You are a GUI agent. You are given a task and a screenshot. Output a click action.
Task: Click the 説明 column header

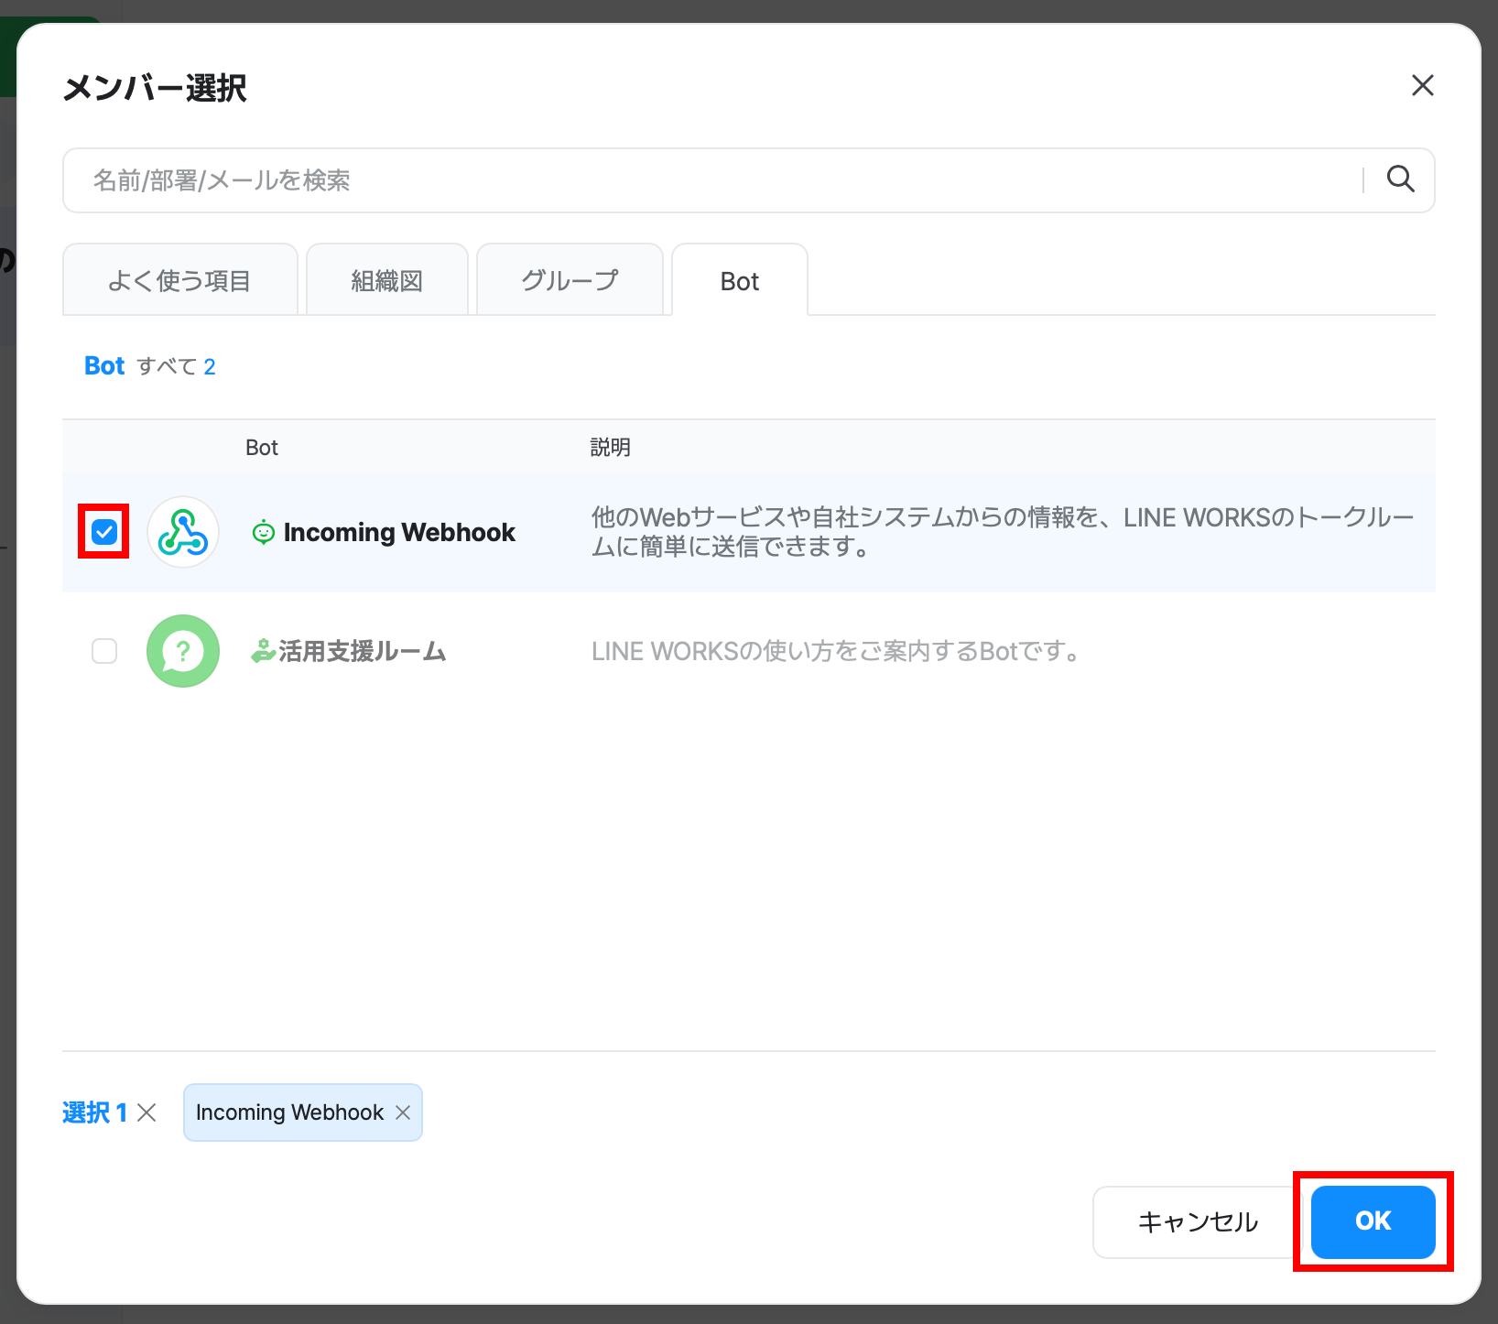coord(611,448)
